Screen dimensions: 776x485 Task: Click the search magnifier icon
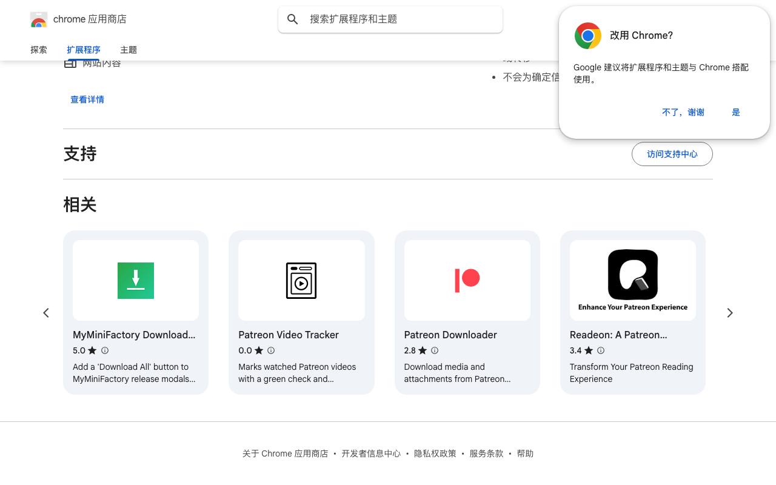293,19
